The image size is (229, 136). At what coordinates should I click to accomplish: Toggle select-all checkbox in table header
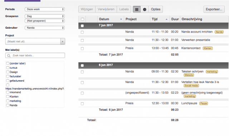click(x=82, y=19)
